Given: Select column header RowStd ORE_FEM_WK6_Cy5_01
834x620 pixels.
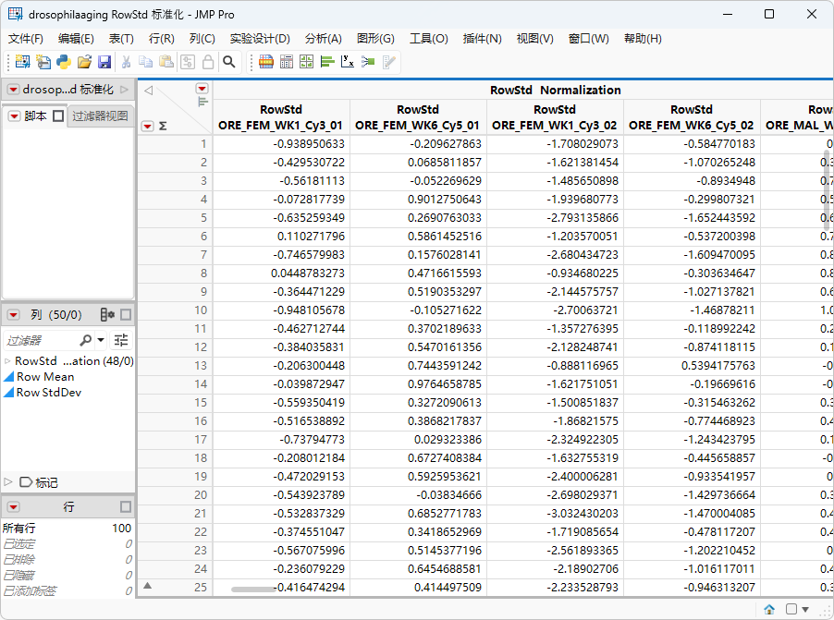Looking at the screenshot, I should [x=418, y=117].
